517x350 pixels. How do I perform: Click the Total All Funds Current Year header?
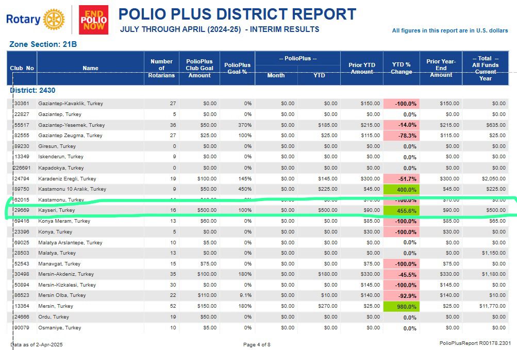486,68
